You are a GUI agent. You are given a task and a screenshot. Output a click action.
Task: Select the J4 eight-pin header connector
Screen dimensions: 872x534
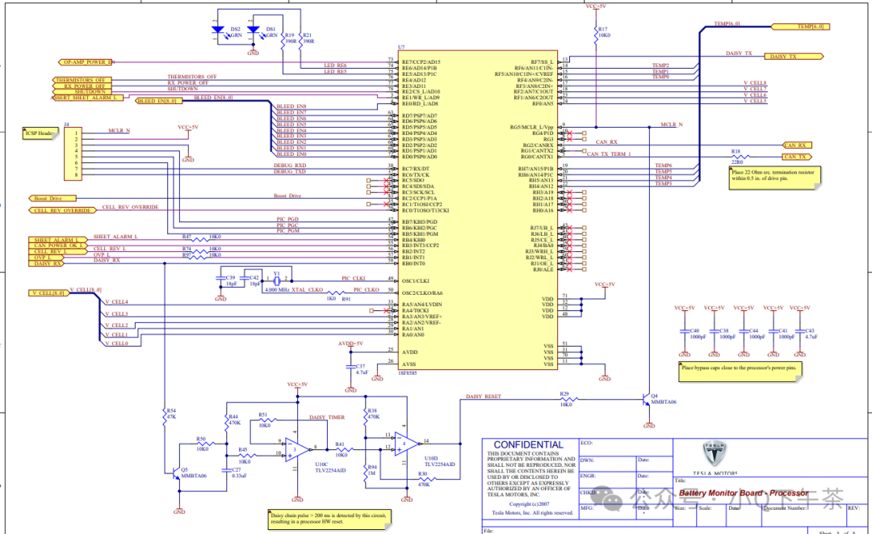point(73,154)
